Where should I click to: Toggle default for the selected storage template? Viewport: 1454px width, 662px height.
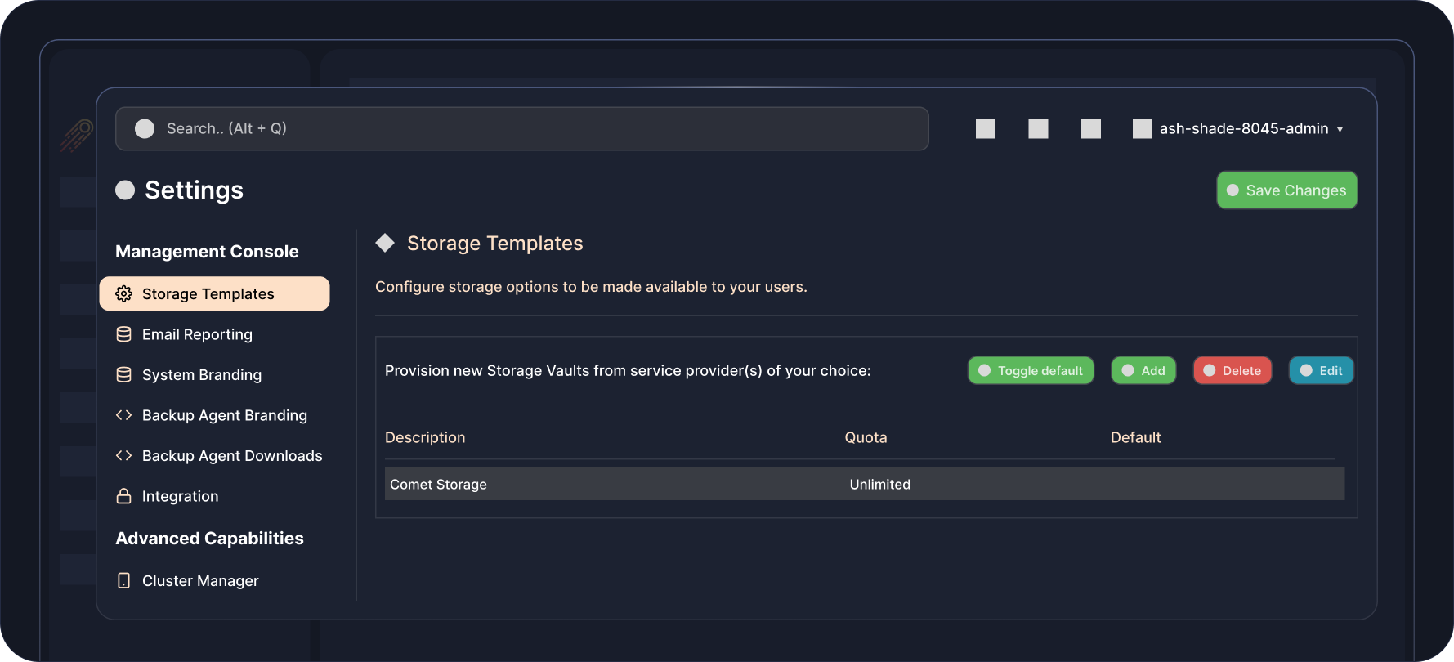pos(1031,371)
